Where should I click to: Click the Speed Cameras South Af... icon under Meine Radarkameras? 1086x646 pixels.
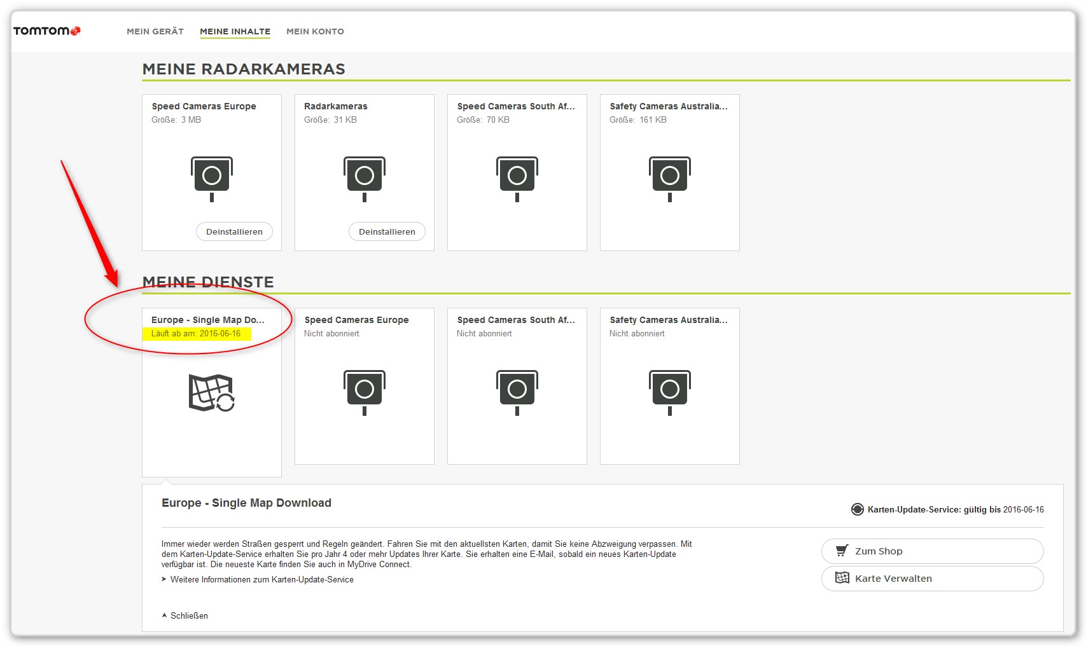[517, 178]
